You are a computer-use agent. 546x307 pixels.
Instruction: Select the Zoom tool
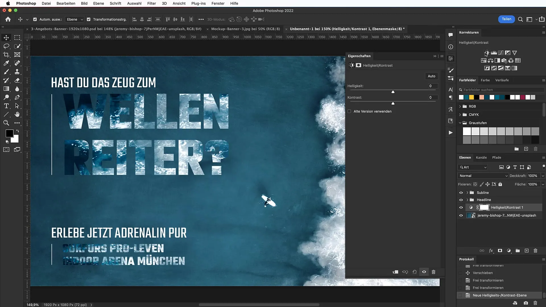(6, 123)
